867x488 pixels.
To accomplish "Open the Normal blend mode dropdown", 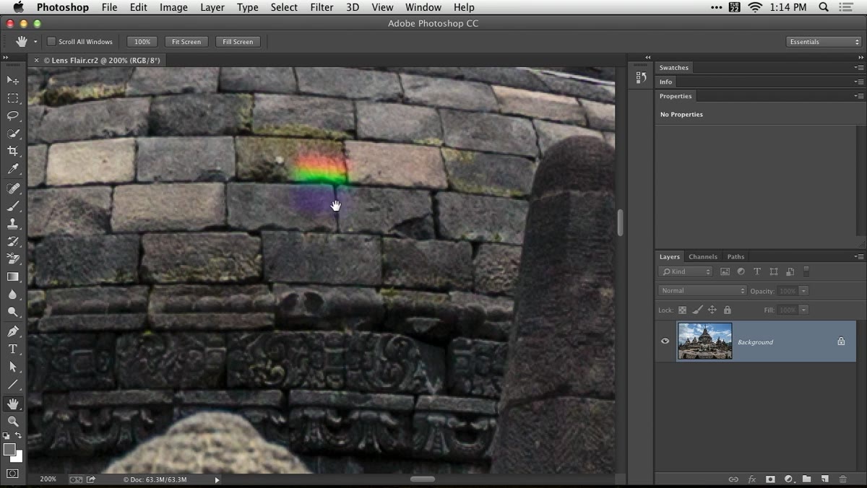I will pos(702,291).
